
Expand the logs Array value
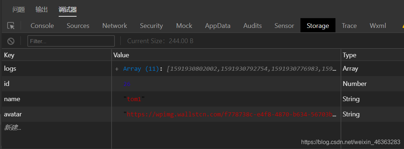point(117,69)
